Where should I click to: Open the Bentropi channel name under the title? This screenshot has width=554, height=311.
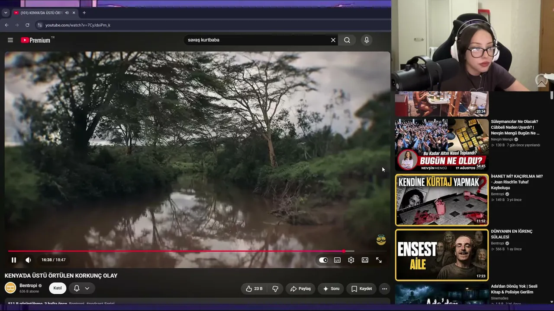28,286
